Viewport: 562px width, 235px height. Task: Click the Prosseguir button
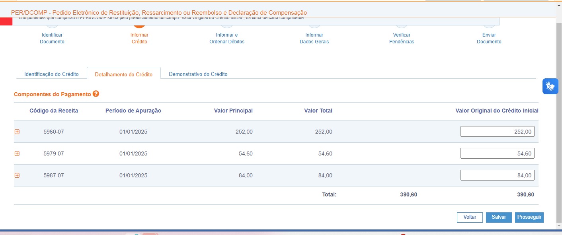[529, 217]
